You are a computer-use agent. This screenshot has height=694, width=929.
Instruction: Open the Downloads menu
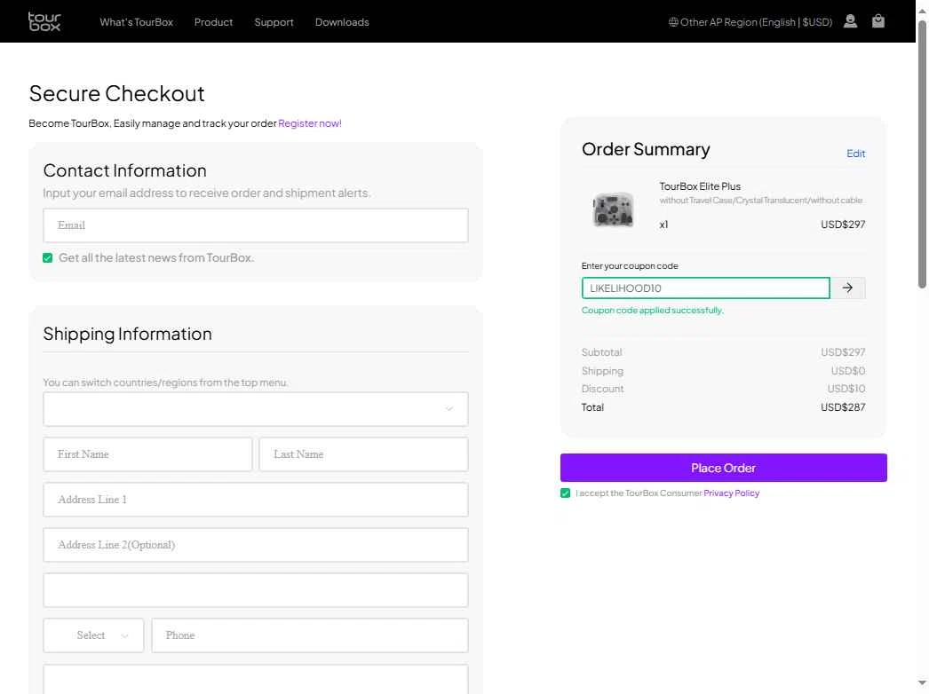click(x=342, y=22)
